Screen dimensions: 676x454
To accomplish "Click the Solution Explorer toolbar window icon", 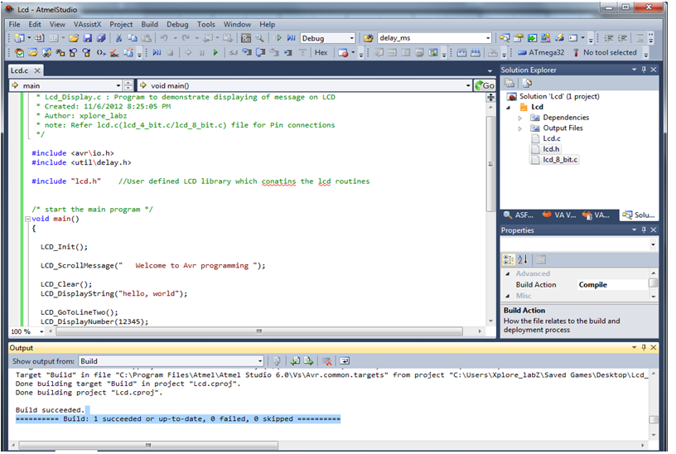I will point(505,38).
